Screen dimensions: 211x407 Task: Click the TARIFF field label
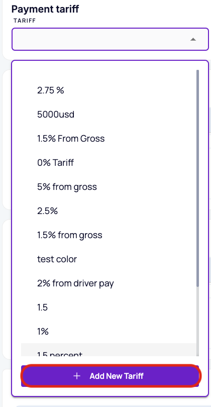pyautogui.click(x=25, y=21)
